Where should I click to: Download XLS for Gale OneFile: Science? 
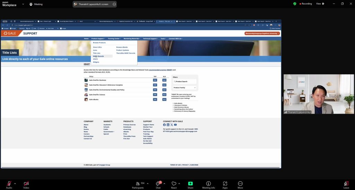[x=164, y=95]
